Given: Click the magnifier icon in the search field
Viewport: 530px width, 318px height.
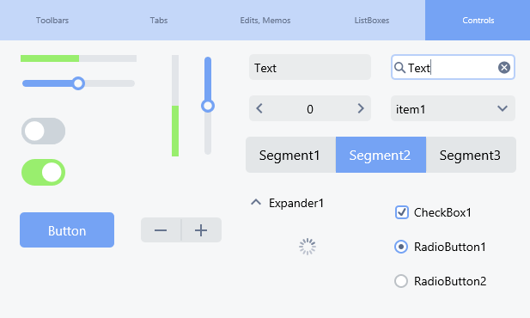Looking at the screenshot, I should (x=399, y=68).
